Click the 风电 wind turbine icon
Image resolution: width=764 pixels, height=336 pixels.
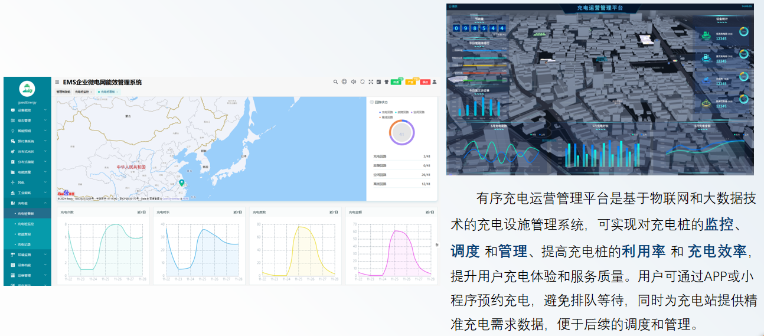tap(12, 182)
